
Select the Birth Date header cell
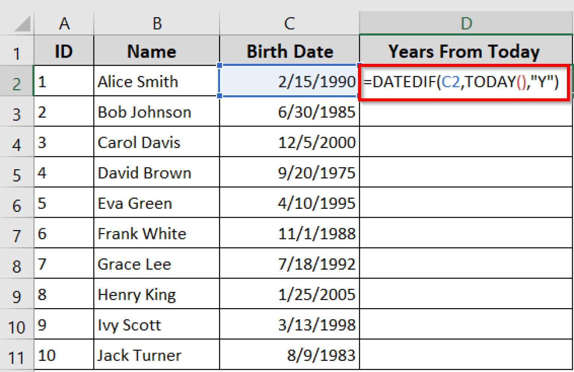point(289,51)
